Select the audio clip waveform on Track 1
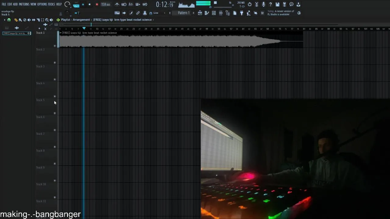 pyautogui.click(x=181, y=41)
